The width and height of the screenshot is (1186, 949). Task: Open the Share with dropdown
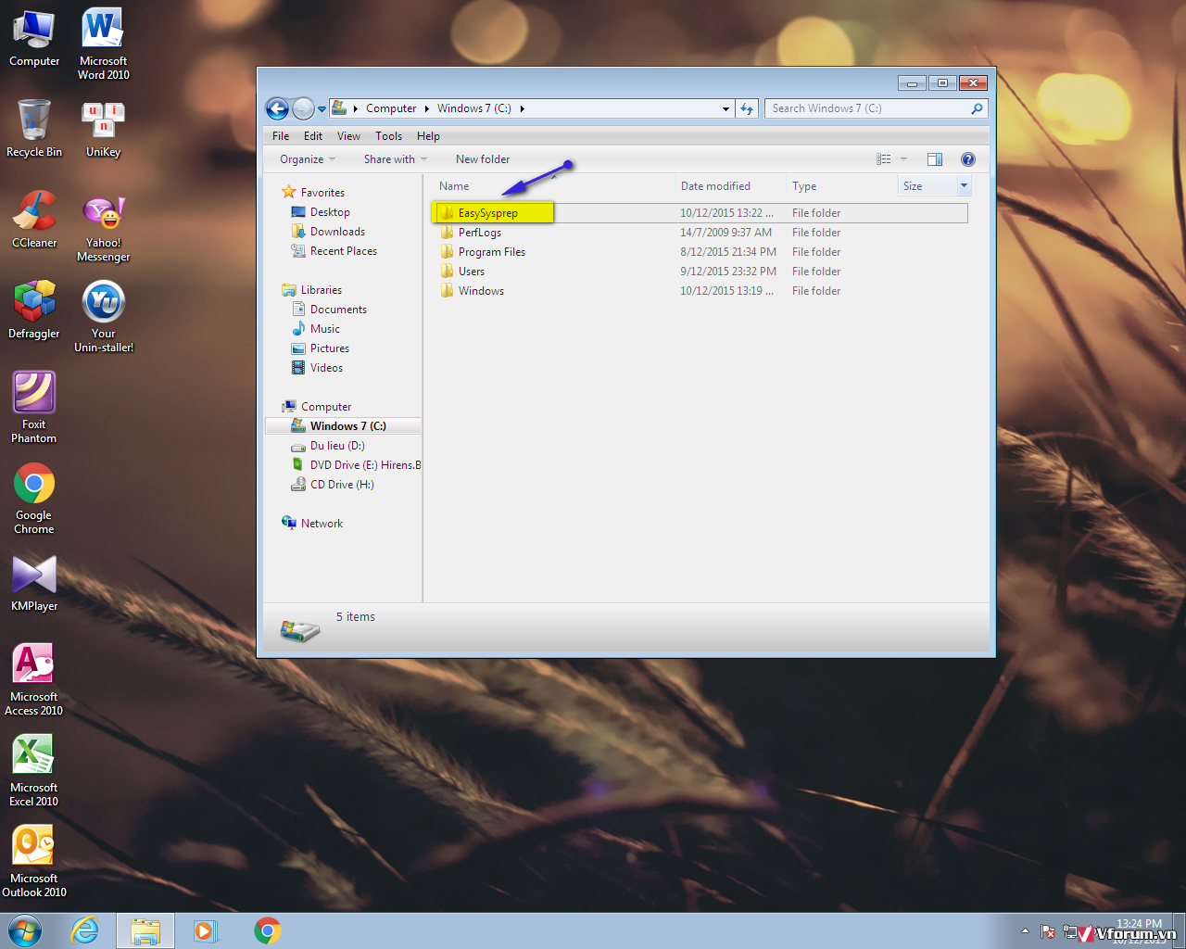coord(396,159)
